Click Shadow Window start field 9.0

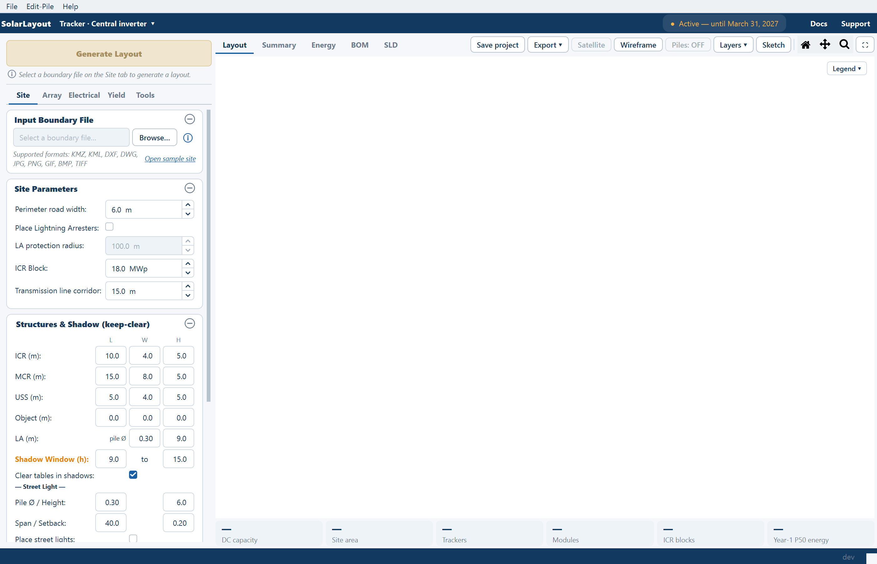(x=111, y=459)
